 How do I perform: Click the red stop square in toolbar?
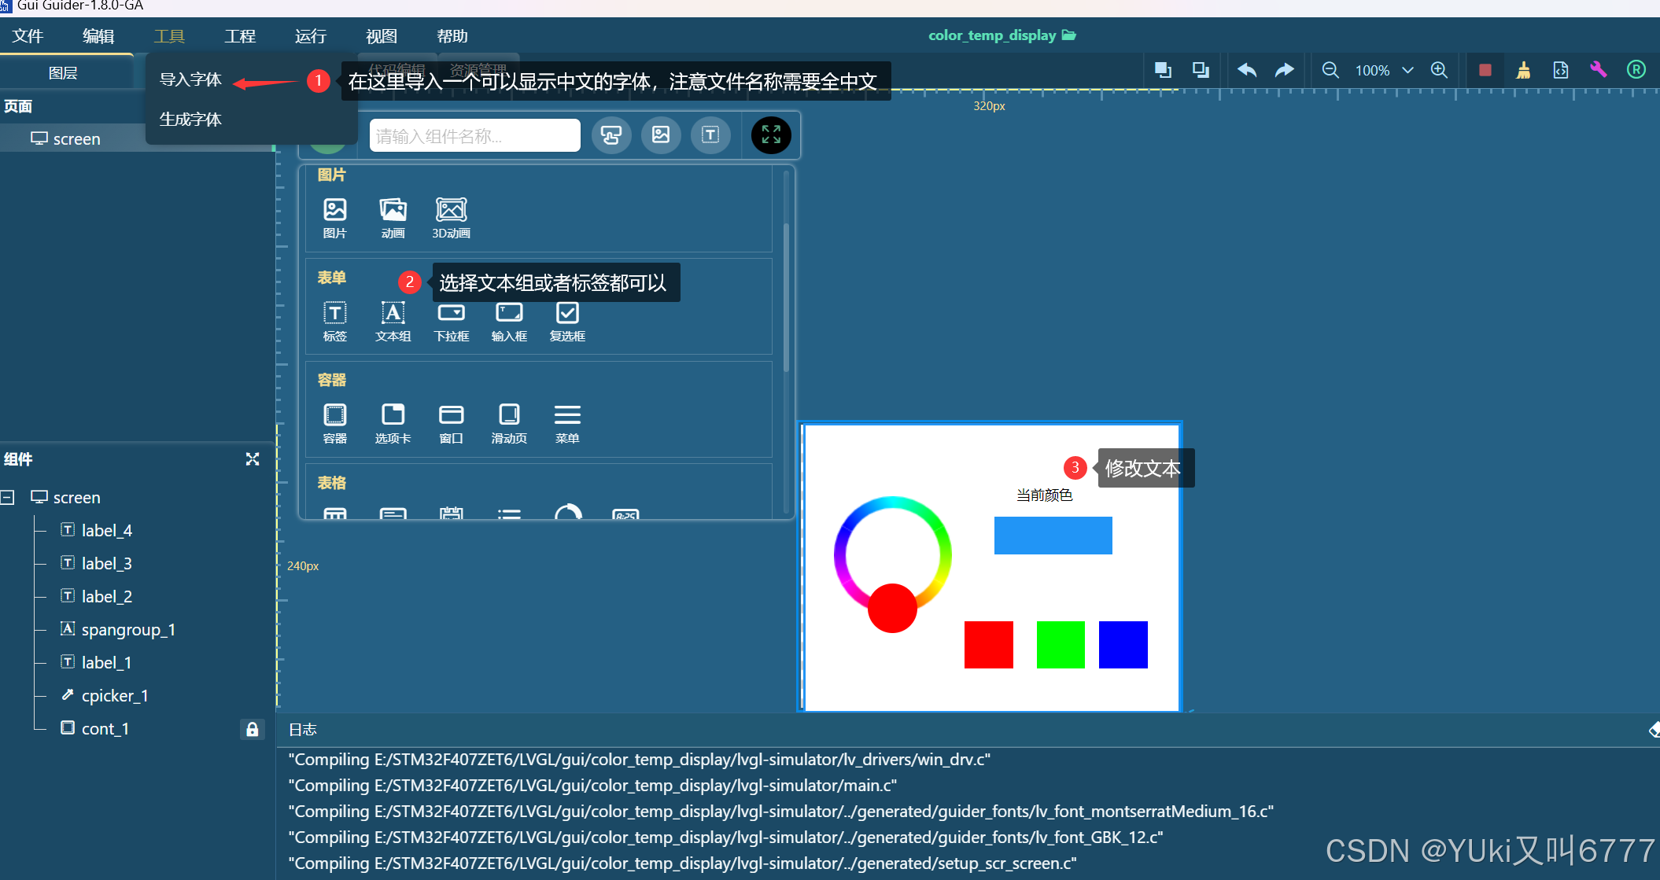1485,70
